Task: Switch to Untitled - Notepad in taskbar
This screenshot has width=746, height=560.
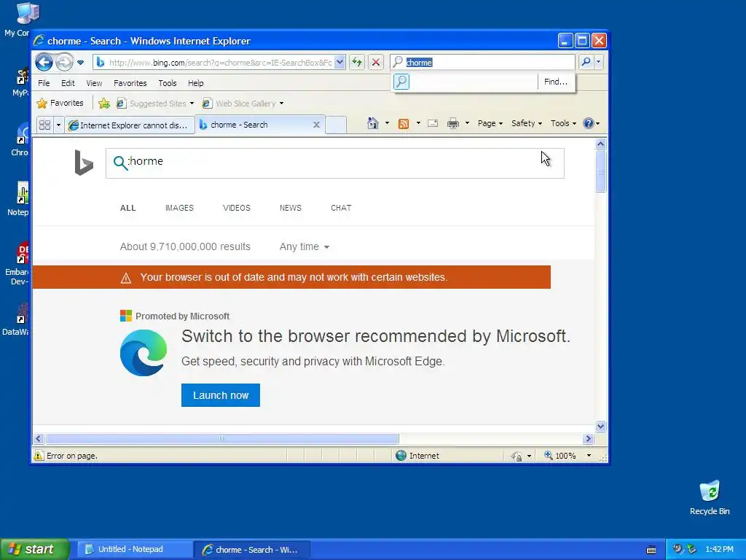Action: [135, 550]
